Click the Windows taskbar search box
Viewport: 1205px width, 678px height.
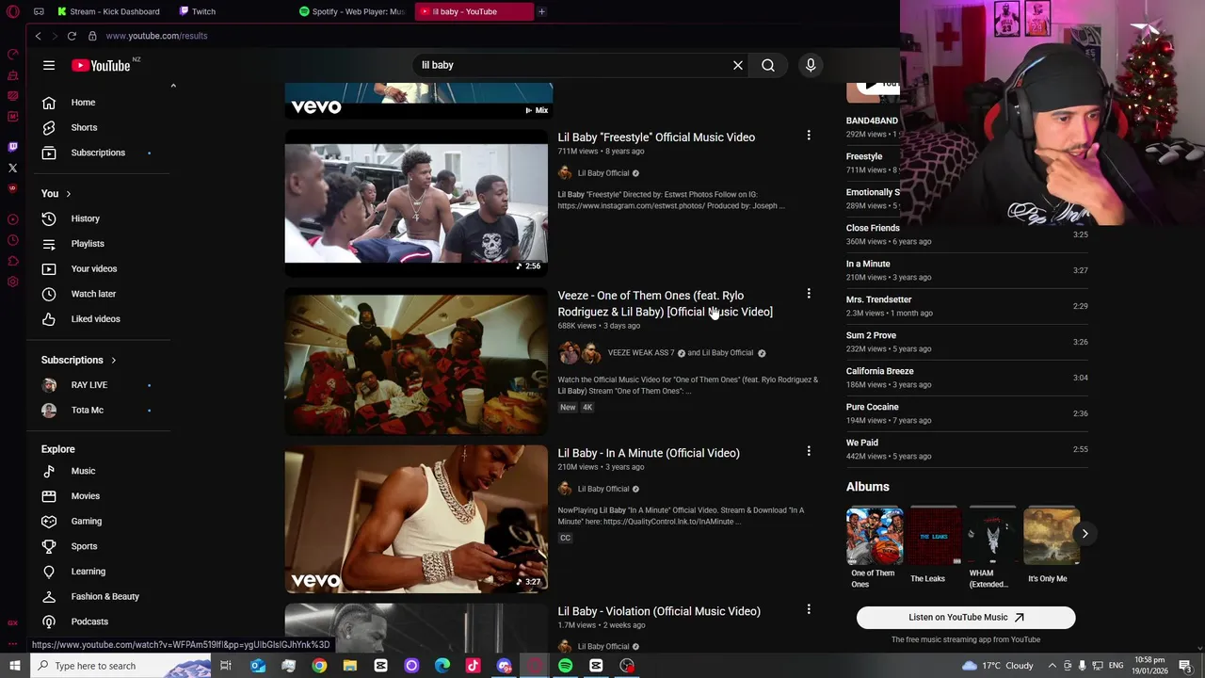pyautogui.click(x=122, y=666)
